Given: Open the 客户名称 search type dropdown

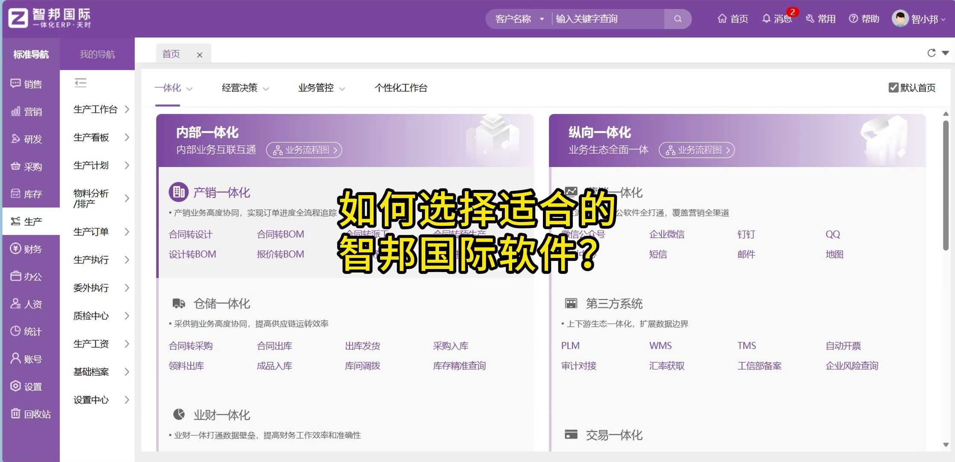Looking at the screenshot, I should (x=519, y=19).
